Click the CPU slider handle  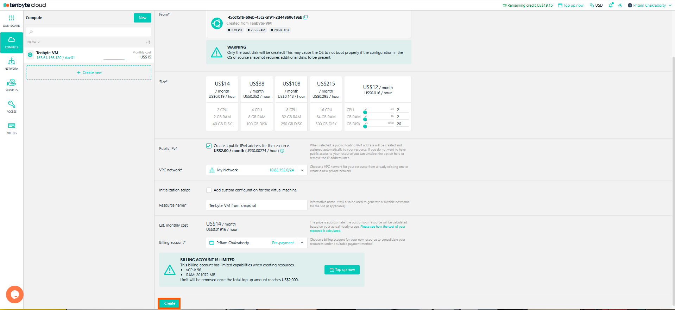365,113
